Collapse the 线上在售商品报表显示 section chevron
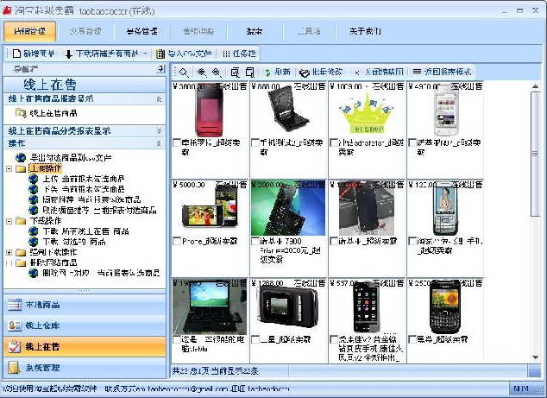547x398 pixels. click(x=159, y=99)
